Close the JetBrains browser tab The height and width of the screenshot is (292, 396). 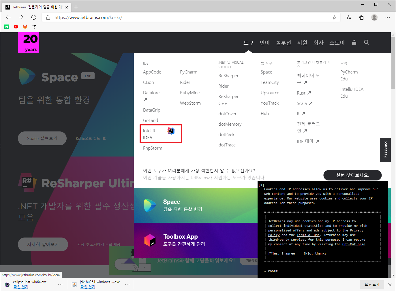pos(67,7)
